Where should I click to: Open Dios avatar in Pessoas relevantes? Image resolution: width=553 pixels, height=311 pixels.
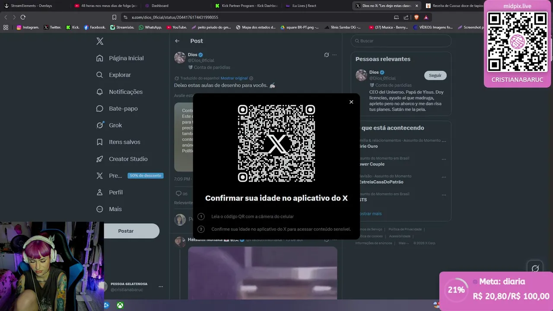click(361, 75)
